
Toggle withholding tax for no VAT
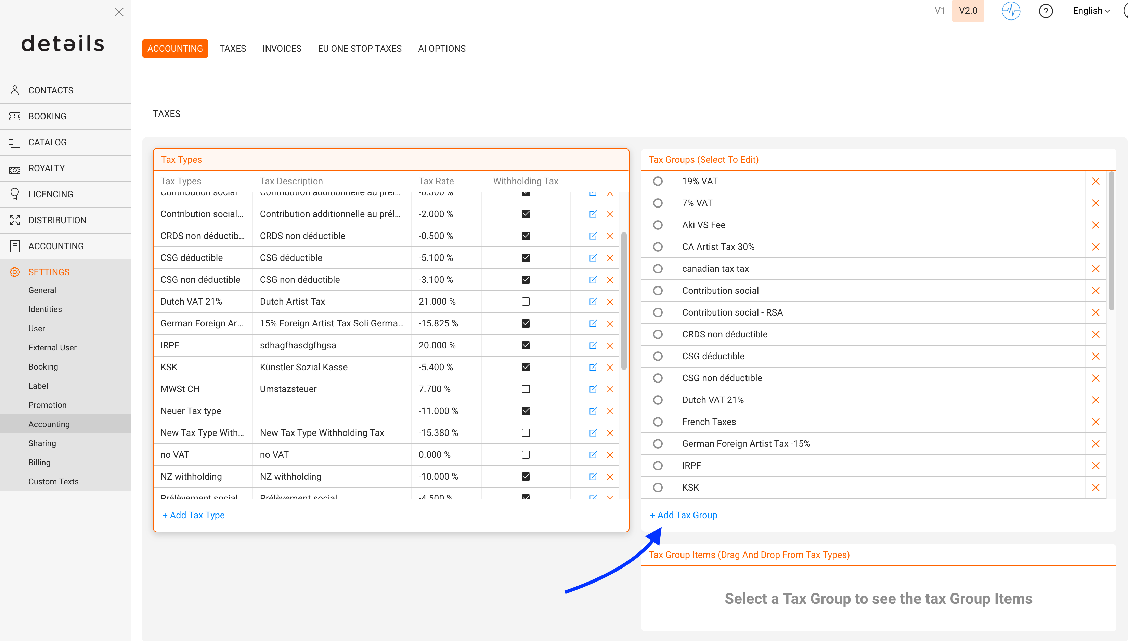coord(526,455)
